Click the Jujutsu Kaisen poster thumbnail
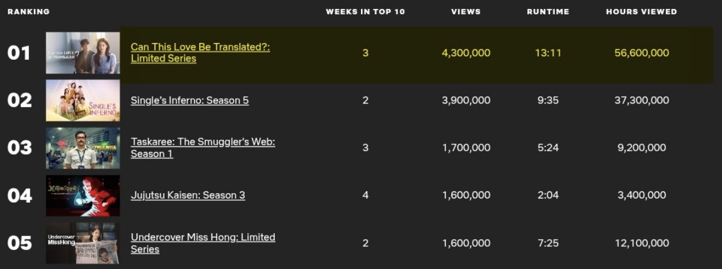 [x=83, y=195]
